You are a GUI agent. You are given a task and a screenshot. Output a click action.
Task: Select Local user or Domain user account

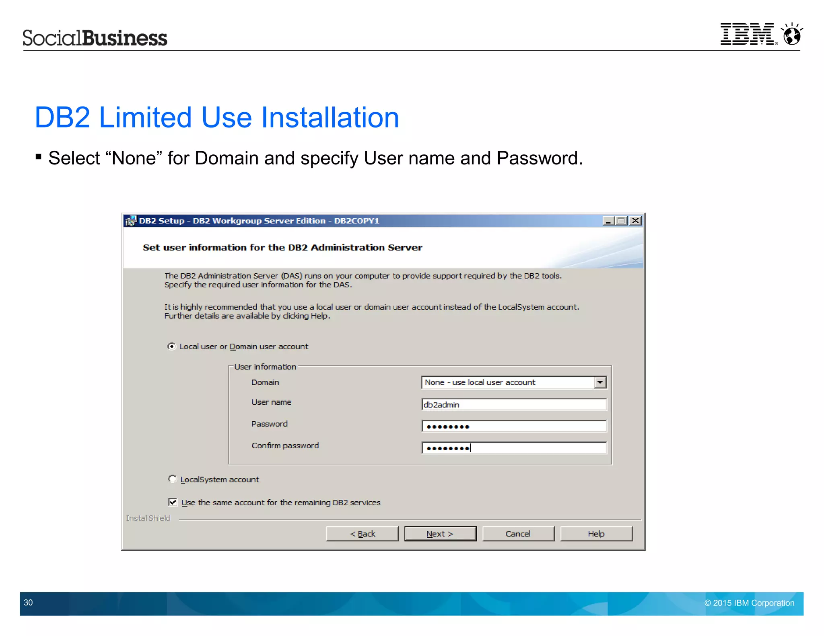pos(172,346)
